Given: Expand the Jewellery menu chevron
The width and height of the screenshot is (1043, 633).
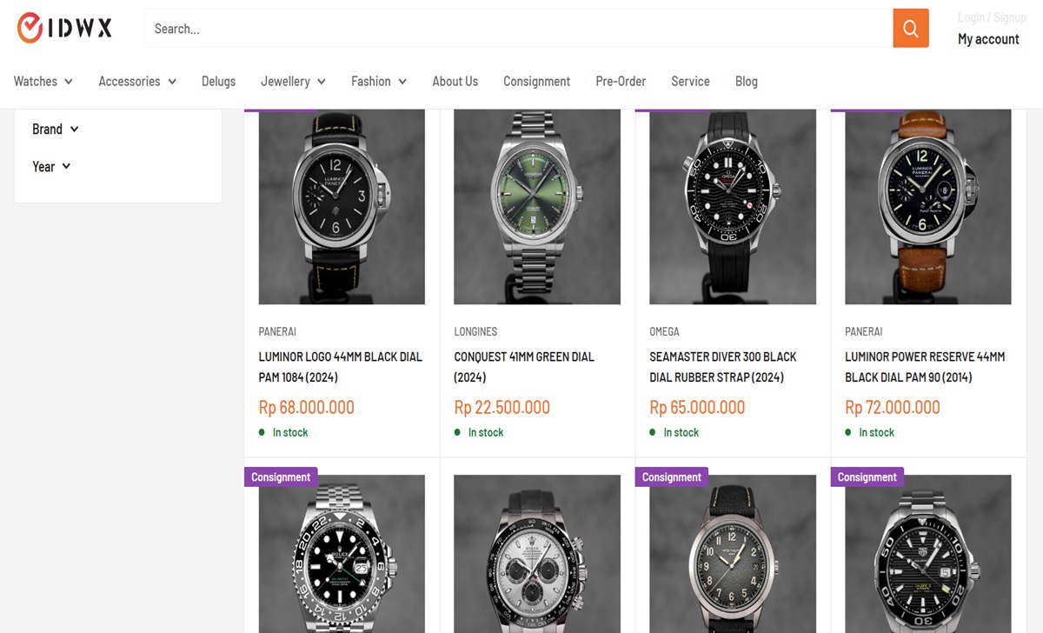Looking at the screenshot, I should (322, 81).
